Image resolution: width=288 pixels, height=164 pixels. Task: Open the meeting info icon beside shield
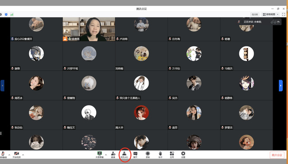pyautogui.click(x=1, y=14)
